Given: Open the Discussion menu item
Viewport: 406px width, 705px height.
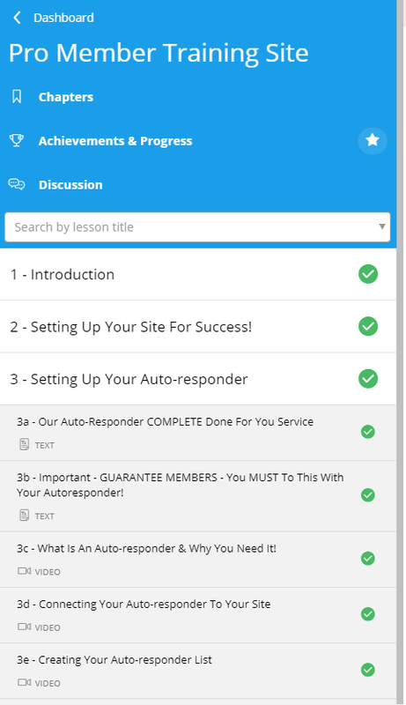Looking at the screenshot, I should [70, 185].
